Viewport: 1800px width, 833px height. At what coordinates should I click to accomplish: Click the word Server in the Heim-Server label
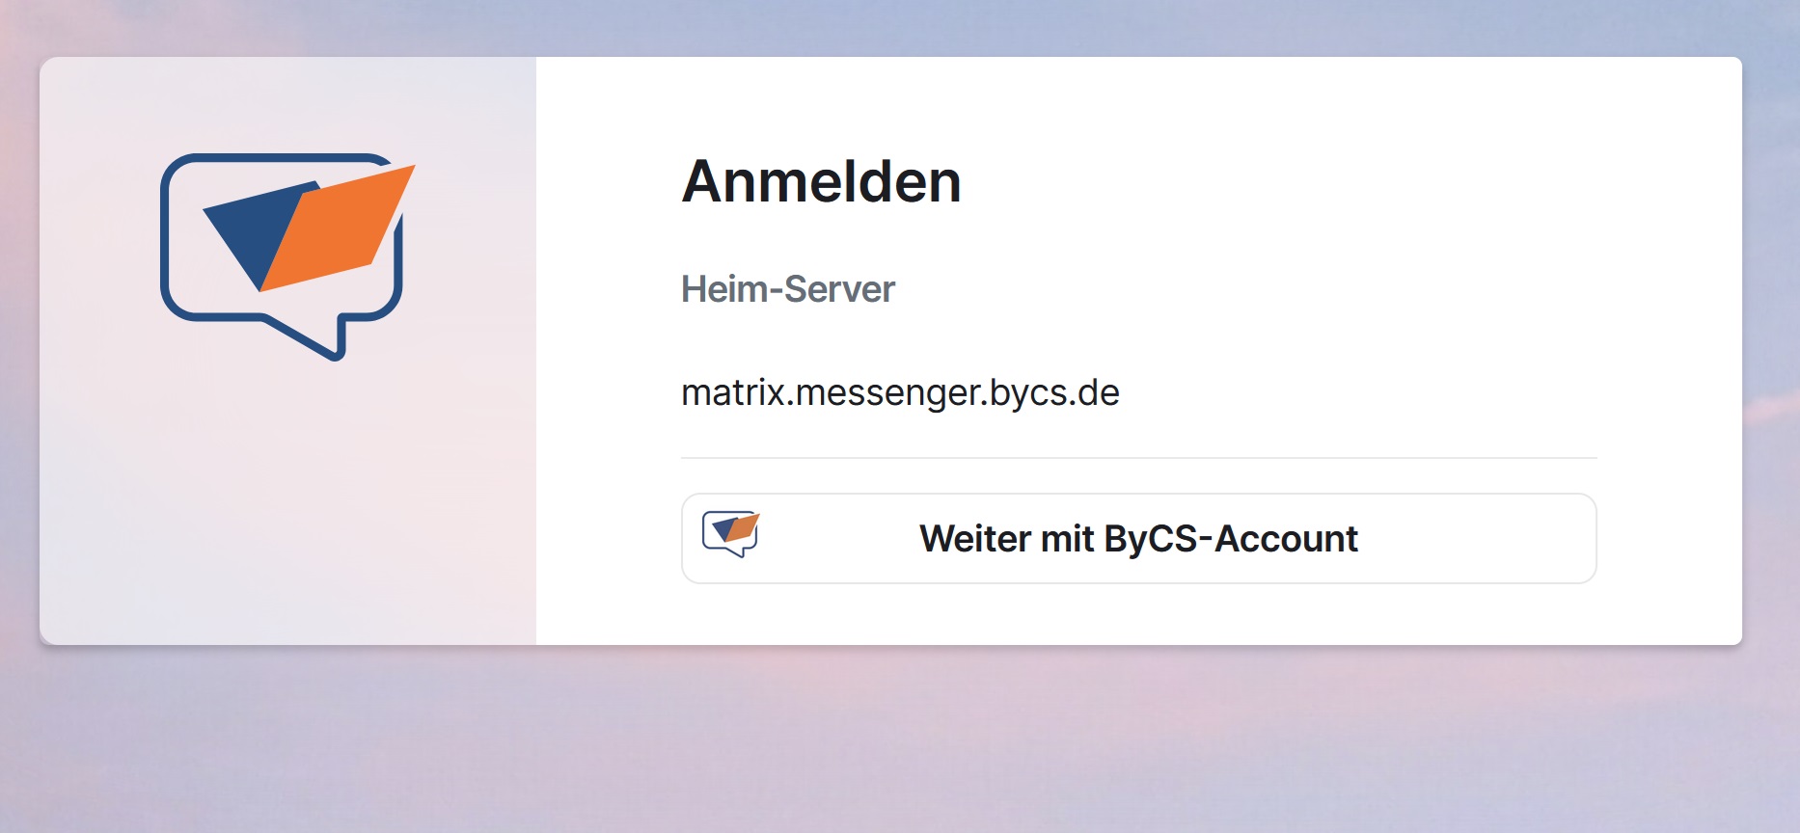coord(839,289)
